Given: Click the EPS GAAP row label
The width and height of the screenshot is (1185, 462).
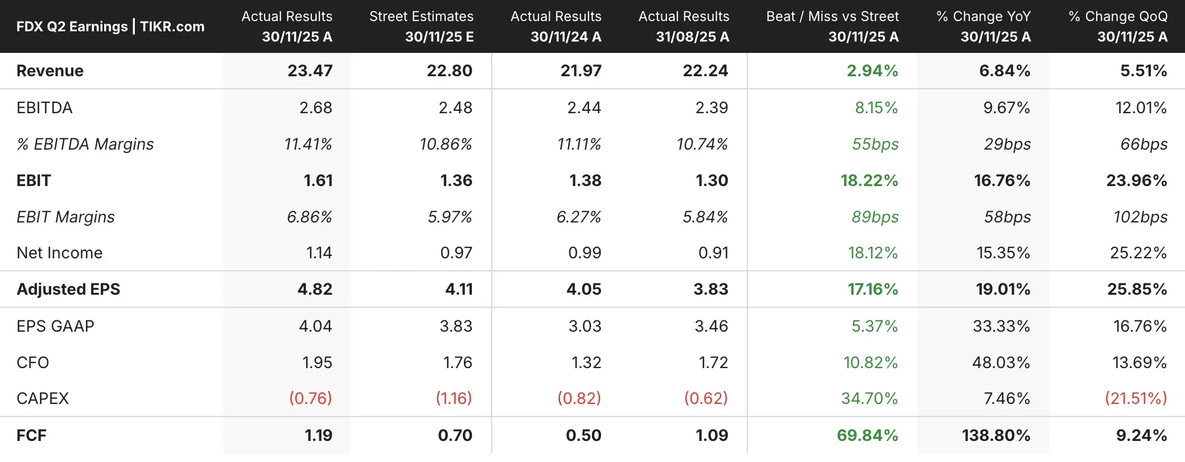Looking at the screenshot, I should click(55, 326).
